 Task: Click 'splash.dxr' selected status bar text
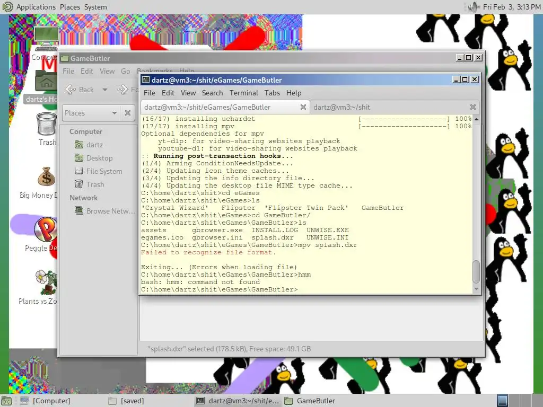click(x=229, y=349)
